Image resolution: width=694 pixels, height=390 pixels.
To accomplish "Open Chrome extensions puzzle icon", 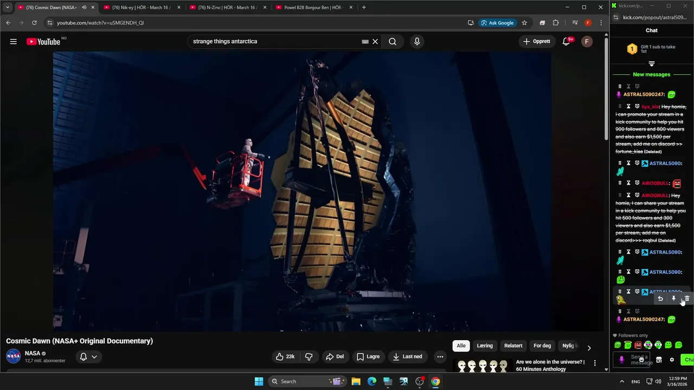I will pos(556,23).
